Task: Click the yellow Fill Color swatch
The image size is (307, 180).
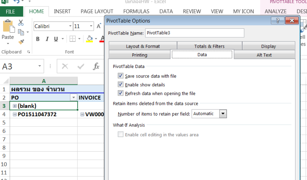Action: 89,39
